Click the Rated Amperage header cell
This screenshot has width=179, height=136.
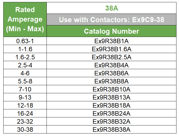coord(25,19)
